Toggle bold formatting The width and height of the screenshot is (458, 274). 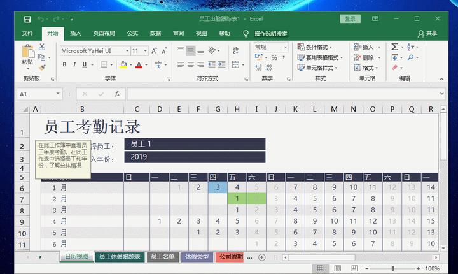64,65
